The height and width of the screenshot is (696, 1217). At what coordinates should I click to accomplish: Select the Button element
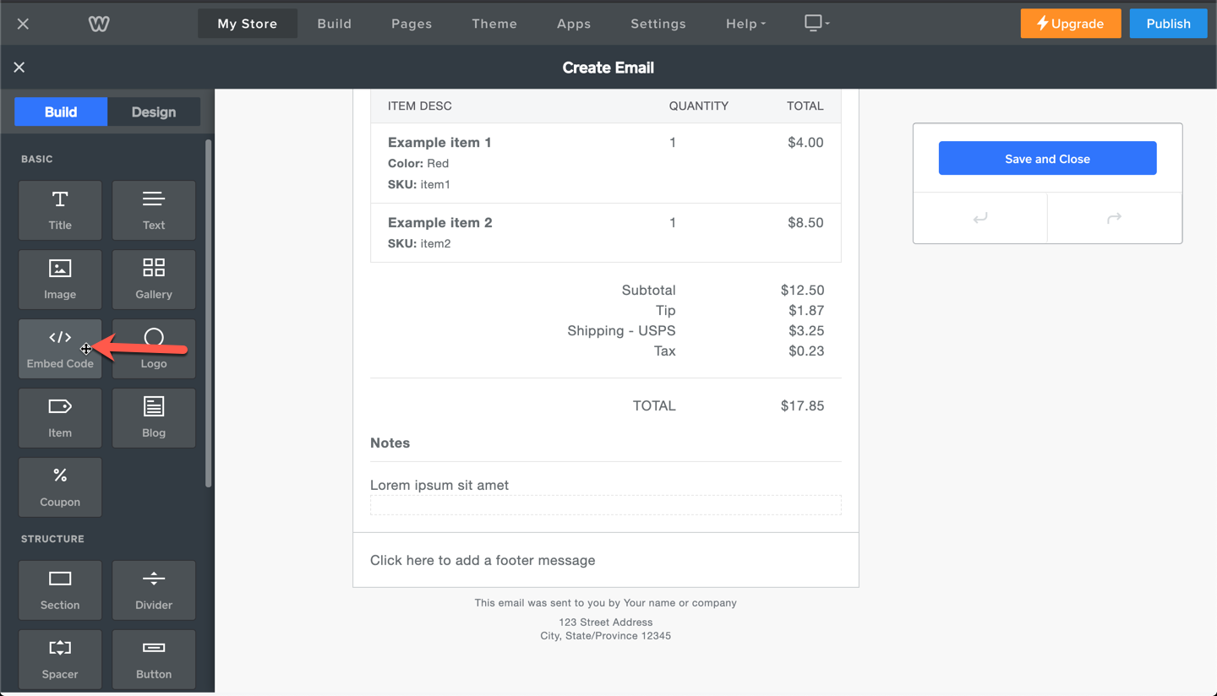(x=154, y=660)
